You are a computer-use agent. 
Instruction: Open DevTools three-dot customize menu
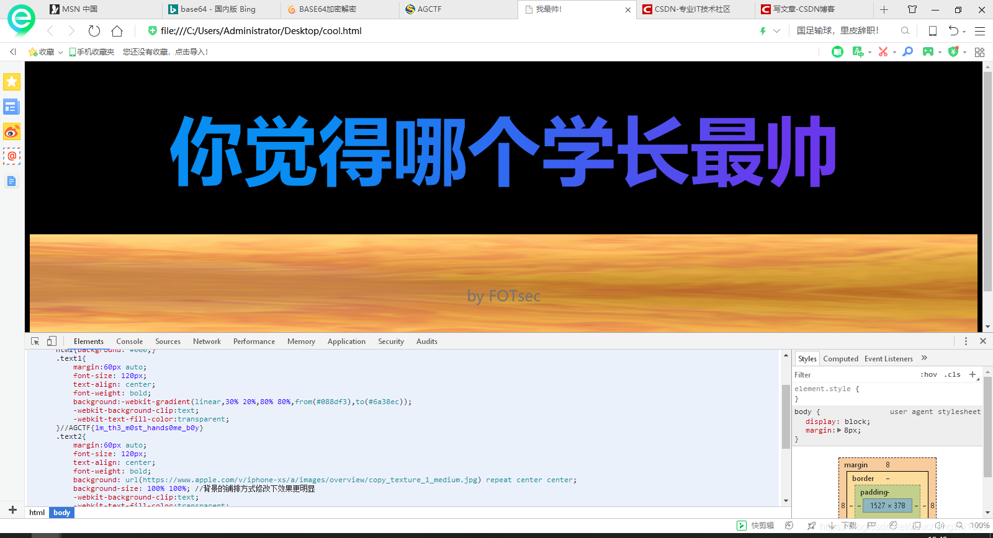tap(966, 342)
